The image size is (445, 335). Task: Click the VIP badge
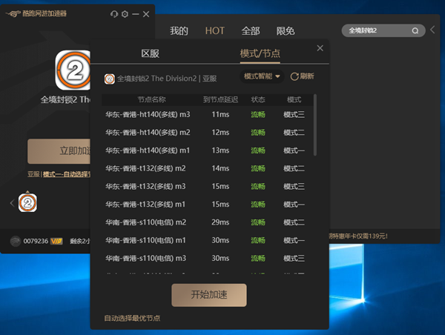(56, 241)
